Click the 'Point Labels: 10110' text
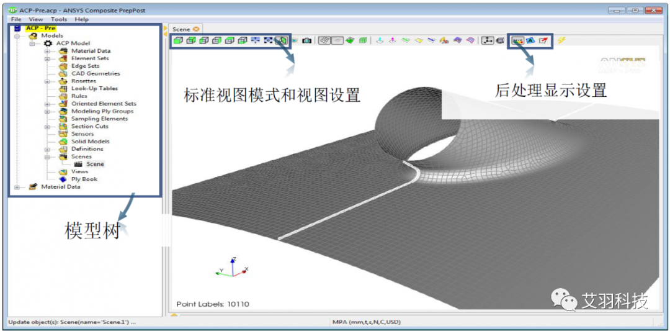Image resolution: width=670 pixels, height=331 pixels. (x=213, y=304)
